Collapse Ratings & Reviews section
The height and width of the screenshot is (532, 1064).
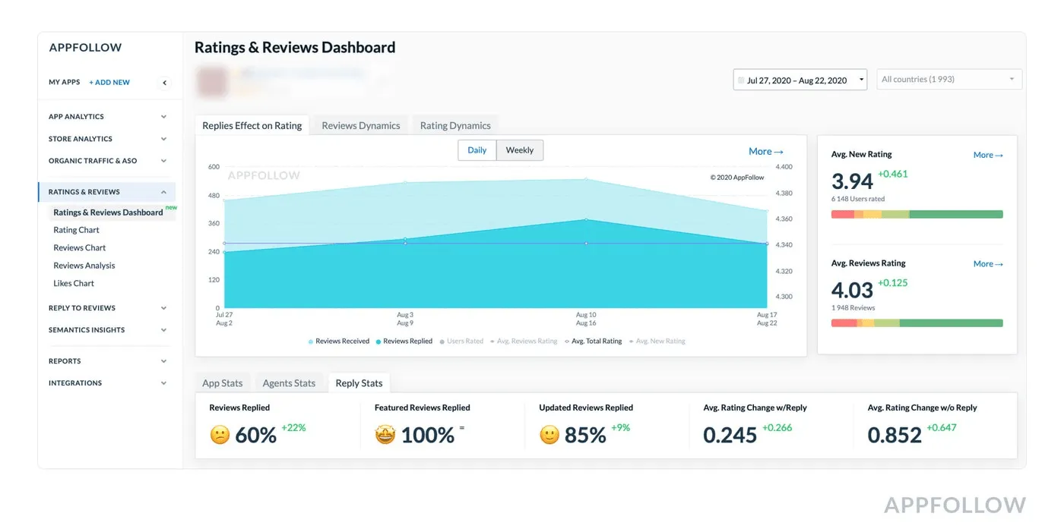coord(106,192)
